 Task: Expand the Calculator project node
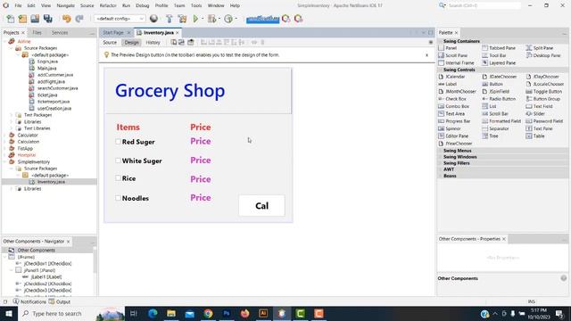click(x=5, y=135)
